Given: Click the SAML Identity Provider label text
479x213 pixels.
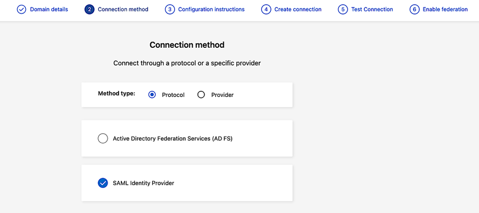Looking at the screenshot, I should [143, 183].
